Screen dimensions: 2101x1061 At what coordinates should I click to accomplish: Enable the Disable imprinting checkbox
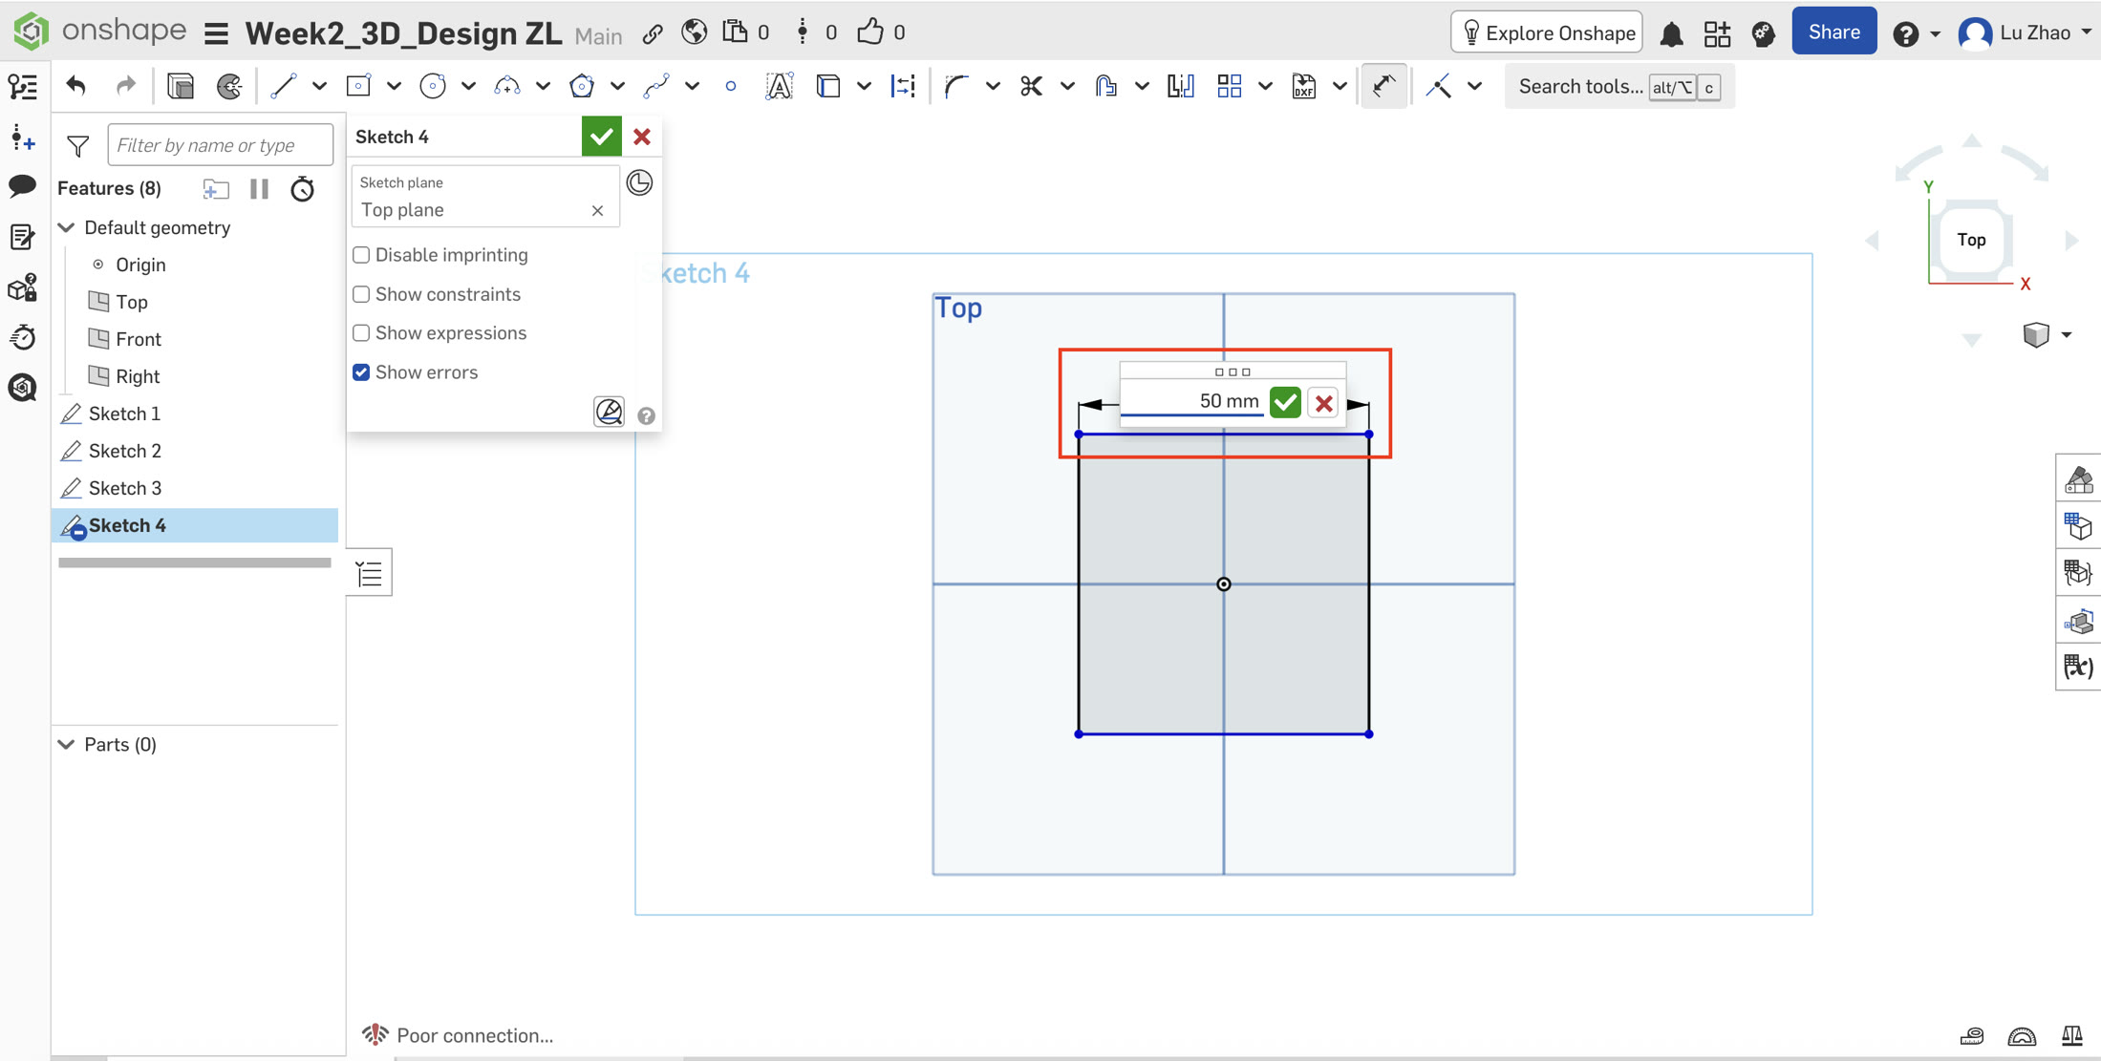click(x=361, y=254)
